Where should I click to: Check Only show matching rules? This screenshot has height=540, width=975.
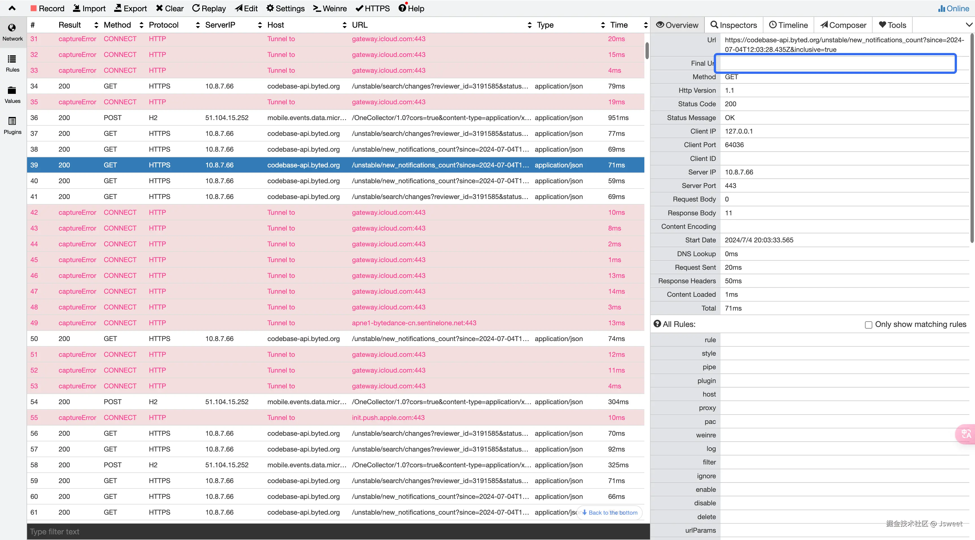tap(868, 324)
